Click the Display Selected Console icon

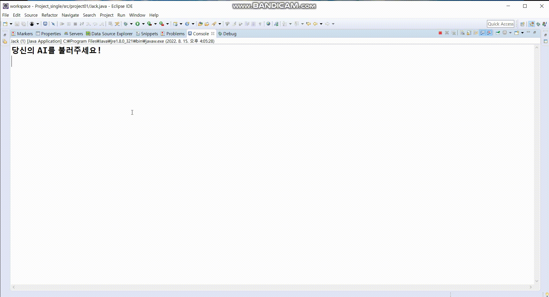pos(505,33)
